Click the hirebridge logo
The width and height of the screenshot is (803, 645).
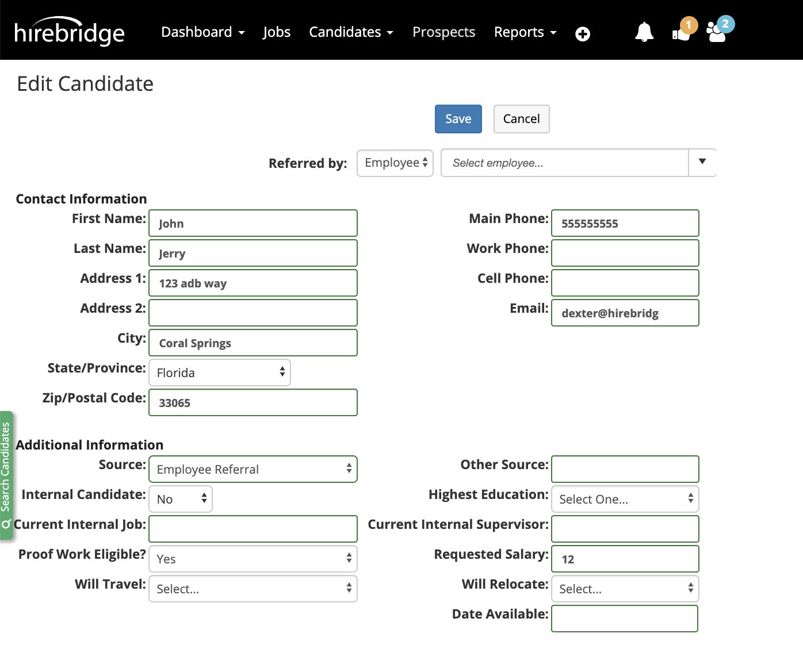[68, 32]
